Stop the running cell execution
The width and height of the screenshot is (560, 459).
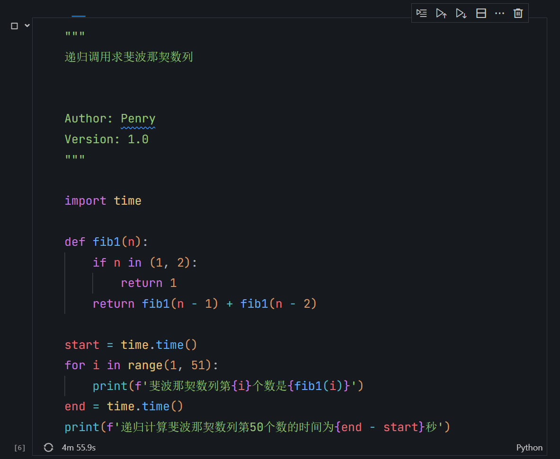(x=14, y=26)
